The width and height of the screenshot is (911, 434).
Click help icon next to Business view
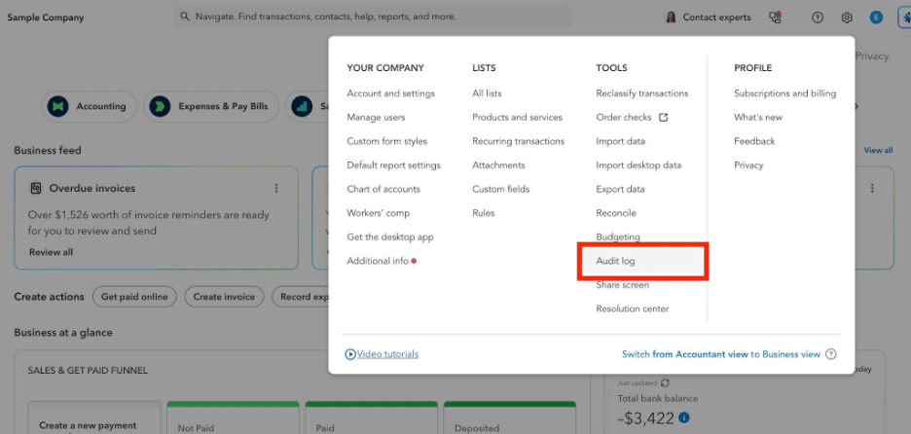(831, 354)
